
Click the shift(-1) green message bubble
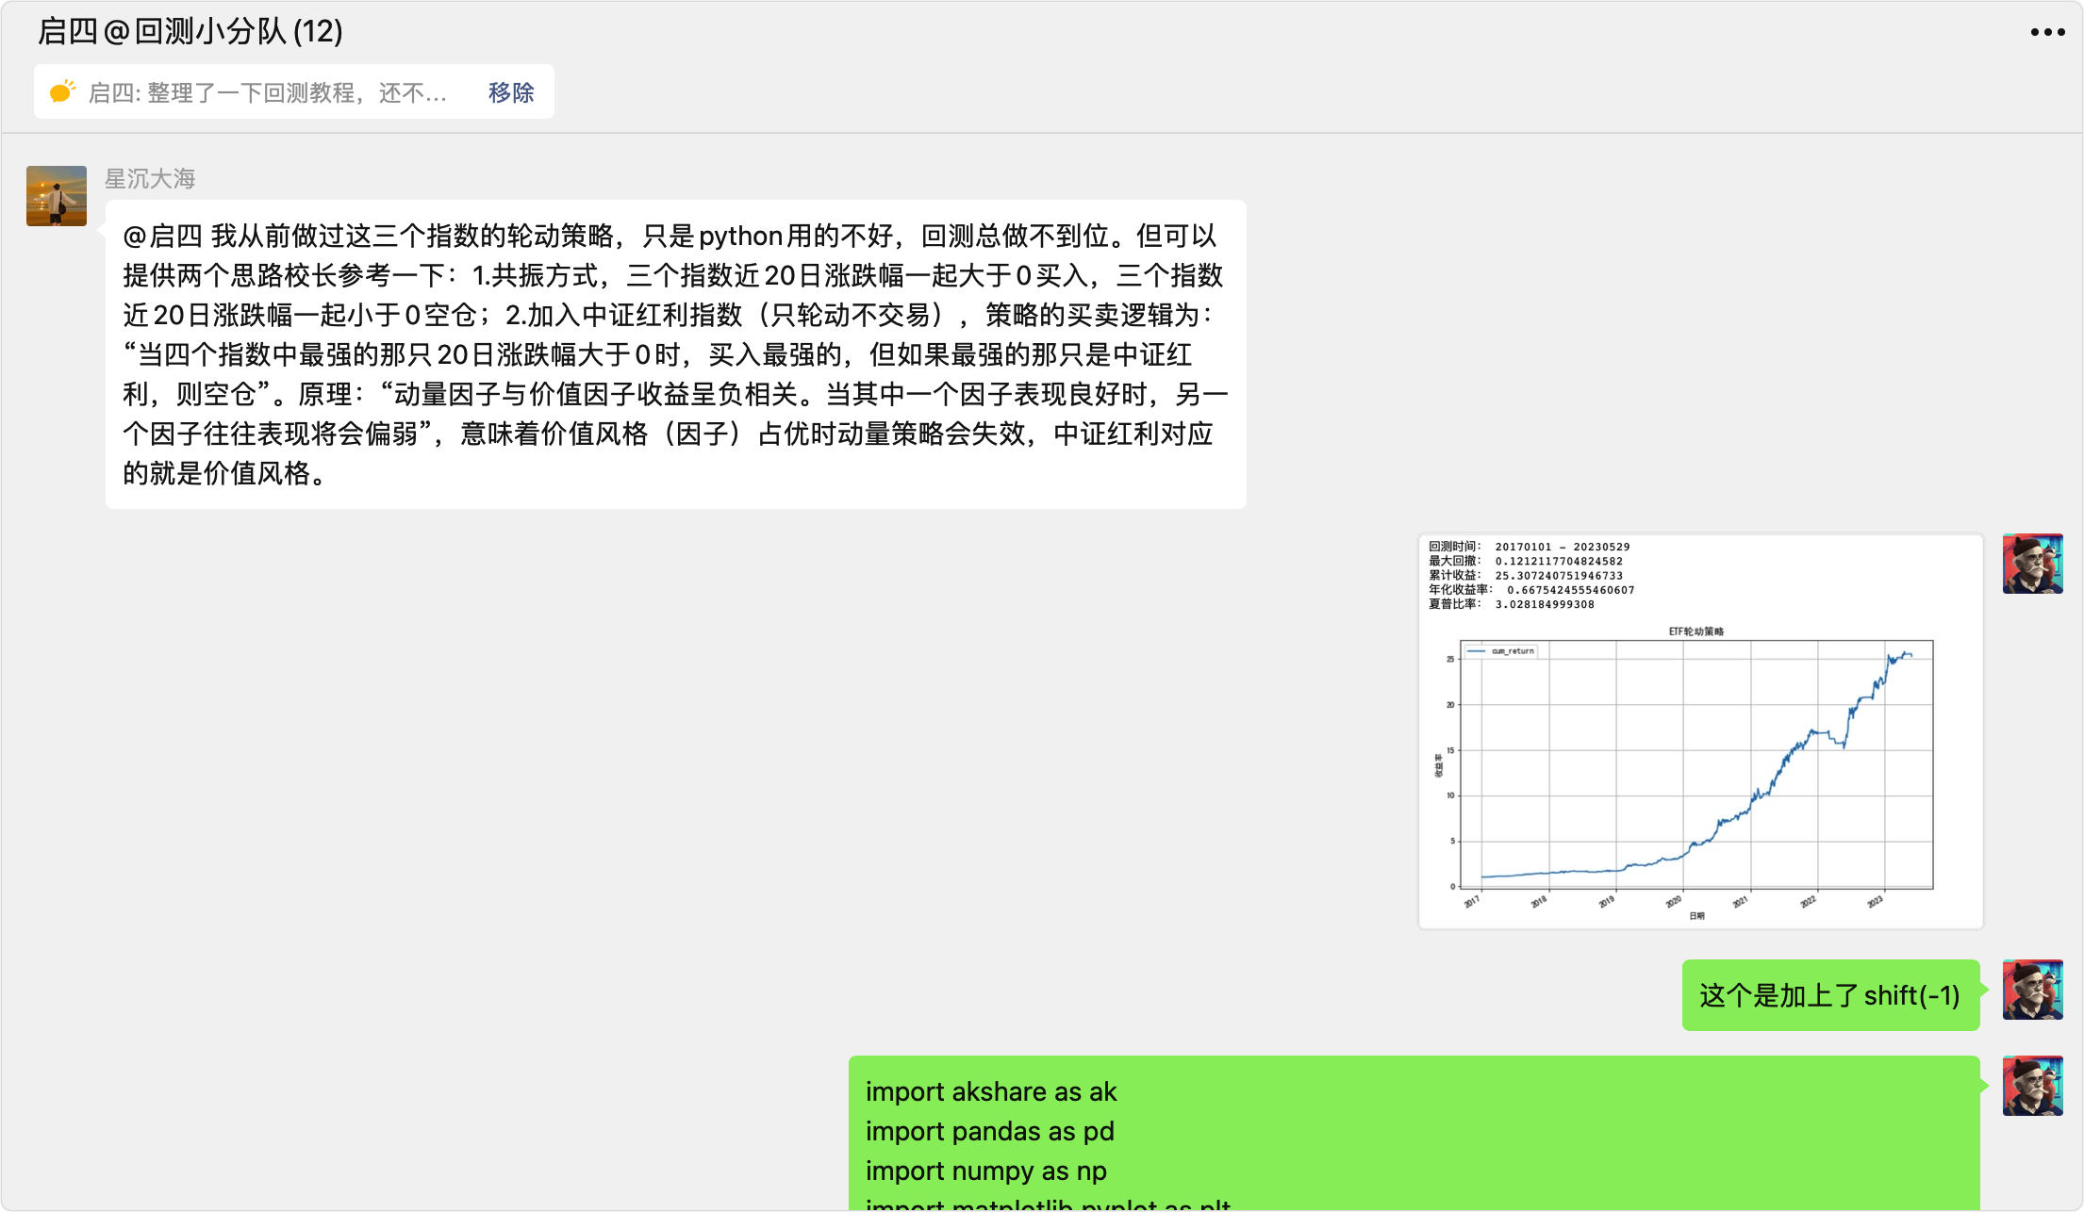tap(1829, 995)
